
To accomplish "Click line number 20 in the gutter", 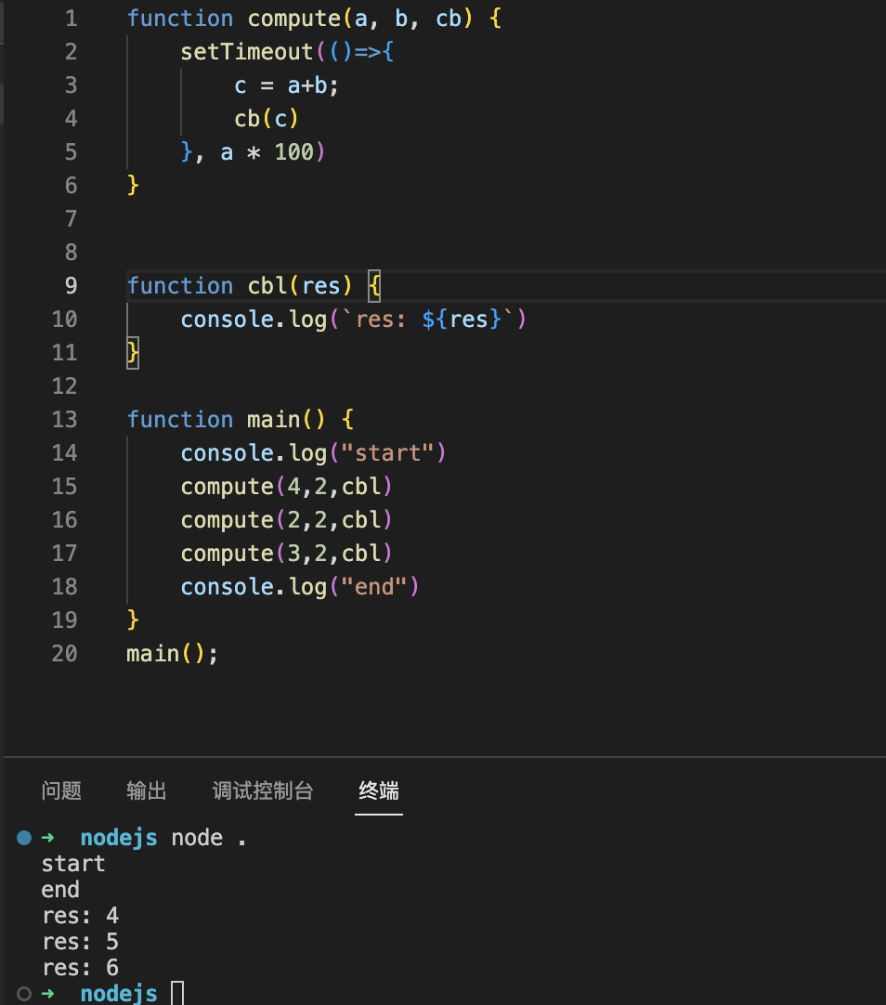I will pos(65,654).
